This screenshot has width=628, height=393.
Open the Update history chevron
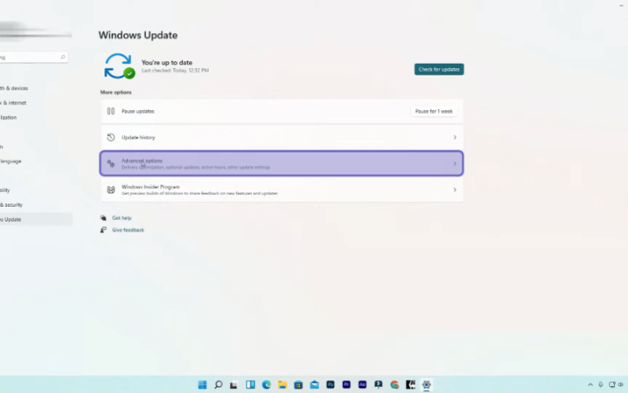pyautogui.click(x=455, y=137)
